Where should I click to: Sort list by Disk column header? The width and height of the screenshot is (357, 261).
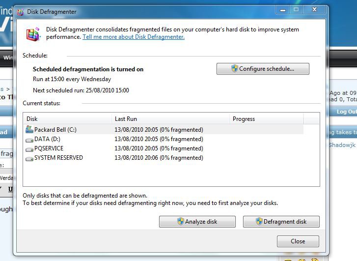[68, 119]
